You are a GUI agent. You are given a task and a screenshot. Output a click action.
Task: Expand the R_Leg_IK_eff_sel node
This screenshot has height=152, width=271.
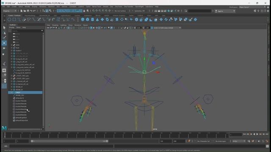tap(11, 59)
